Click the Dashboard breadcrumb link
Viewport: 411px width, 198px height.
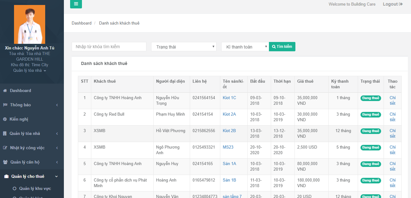click(82, 23)
